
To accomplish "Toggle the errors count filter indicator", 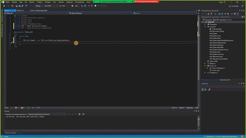I will [x=17, y=108].
